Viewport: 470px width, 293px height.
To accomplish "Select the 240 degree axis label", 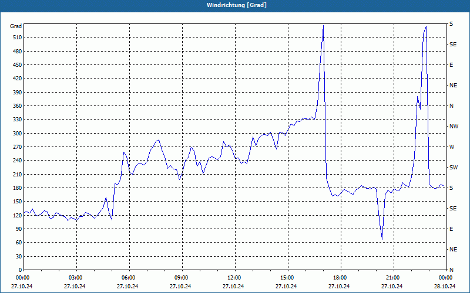I will pyautogui.click(x=18, y=160).
